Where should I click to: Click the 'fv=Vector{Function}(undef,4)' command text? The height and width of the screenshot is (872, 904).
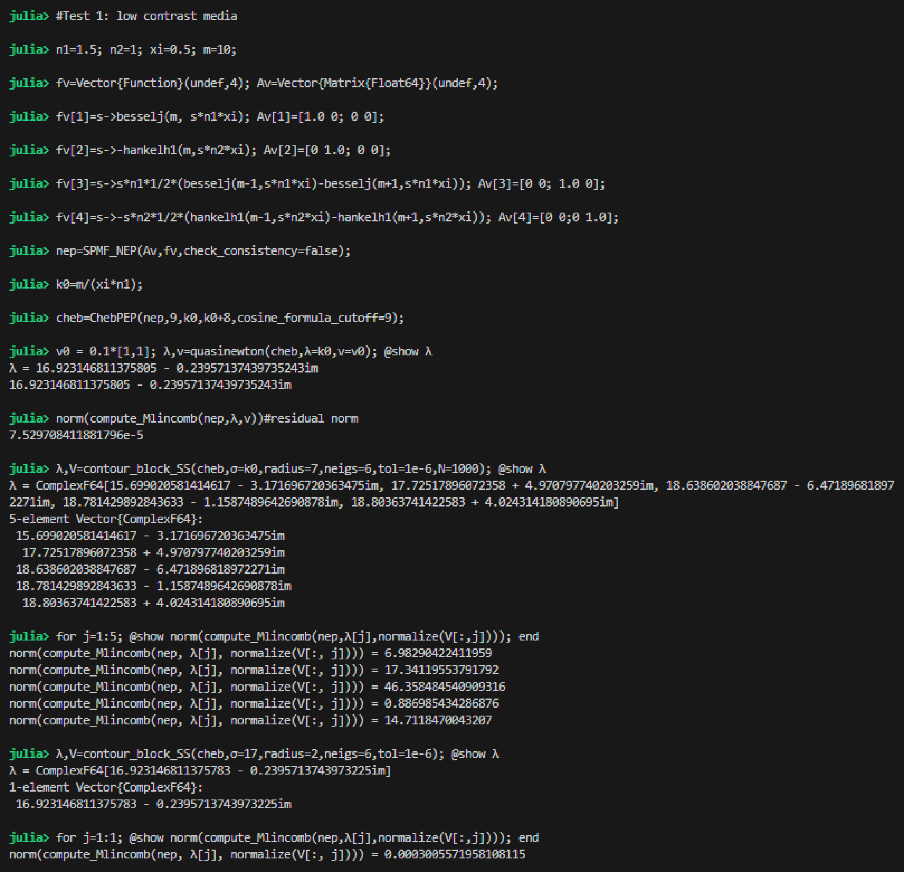pyautogui.click(x=150, y=83)
